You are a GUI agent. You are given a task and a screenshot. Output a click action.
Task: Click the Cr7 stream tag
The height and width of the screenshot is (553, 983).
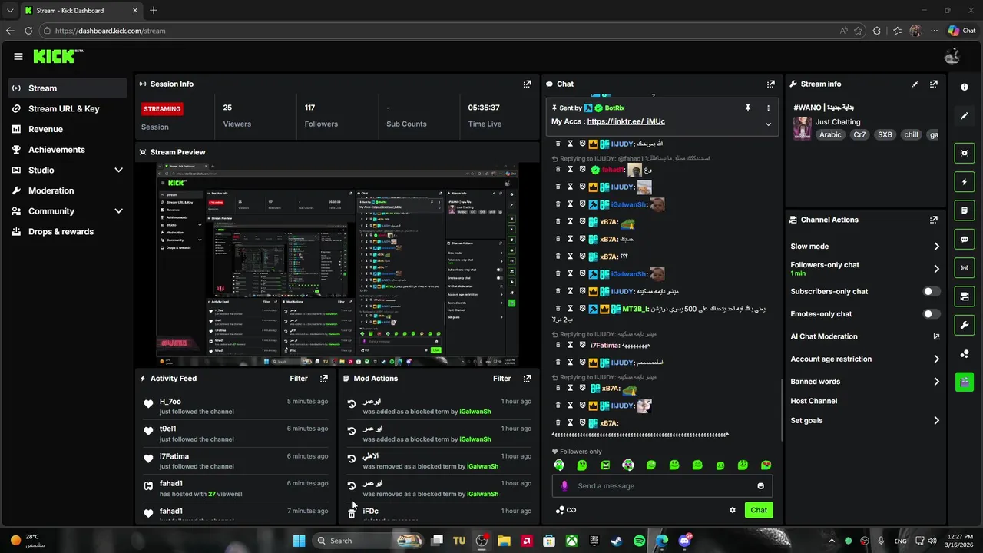click(859, 134)
